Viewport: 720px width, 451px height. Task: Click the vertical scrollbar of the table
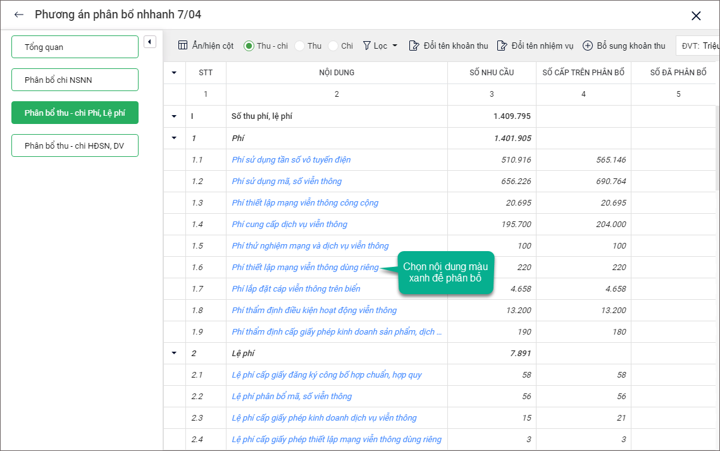coord(717,253)
